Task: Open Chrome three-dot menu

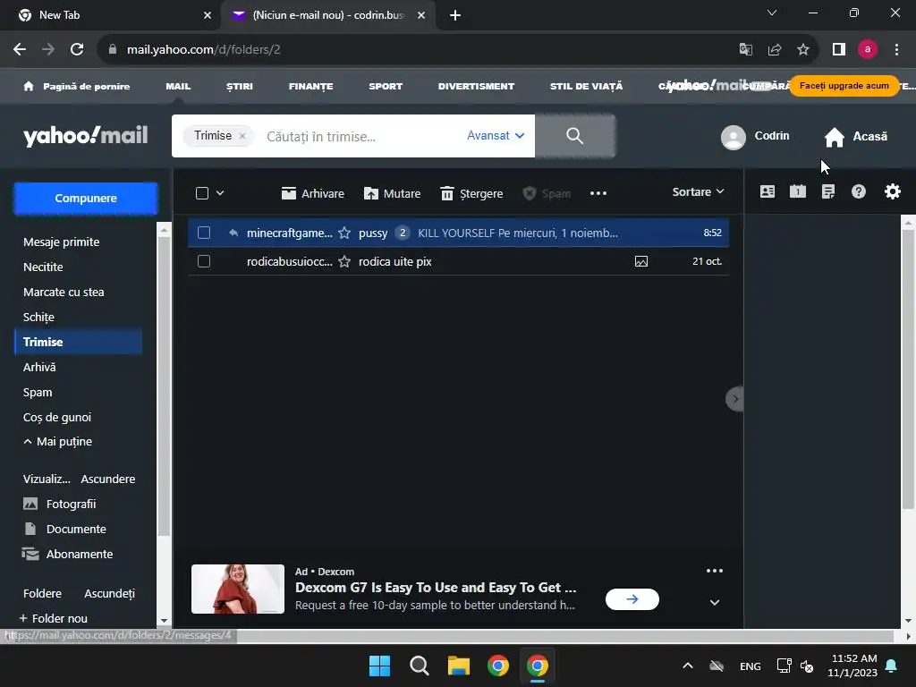Action: (x=896, y=50)
